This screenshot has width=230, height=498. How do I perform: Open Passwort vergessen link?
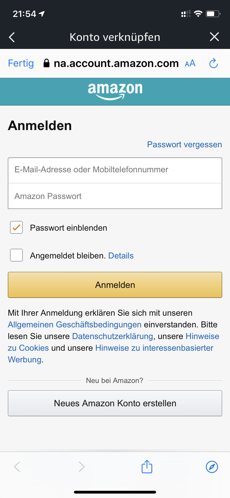coord(184,145)
